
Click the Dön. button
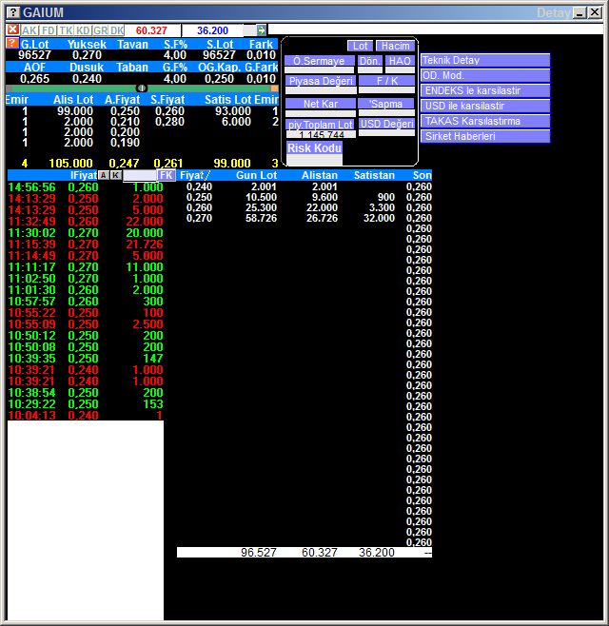pos(370,61)
